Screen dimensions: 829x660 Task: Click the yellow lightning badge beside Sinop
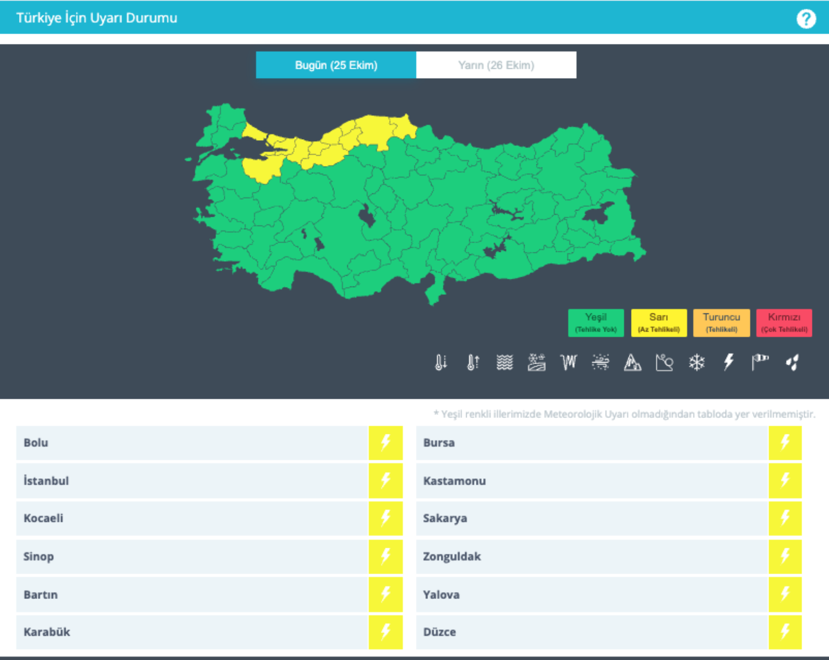click(x=385, y=557)
